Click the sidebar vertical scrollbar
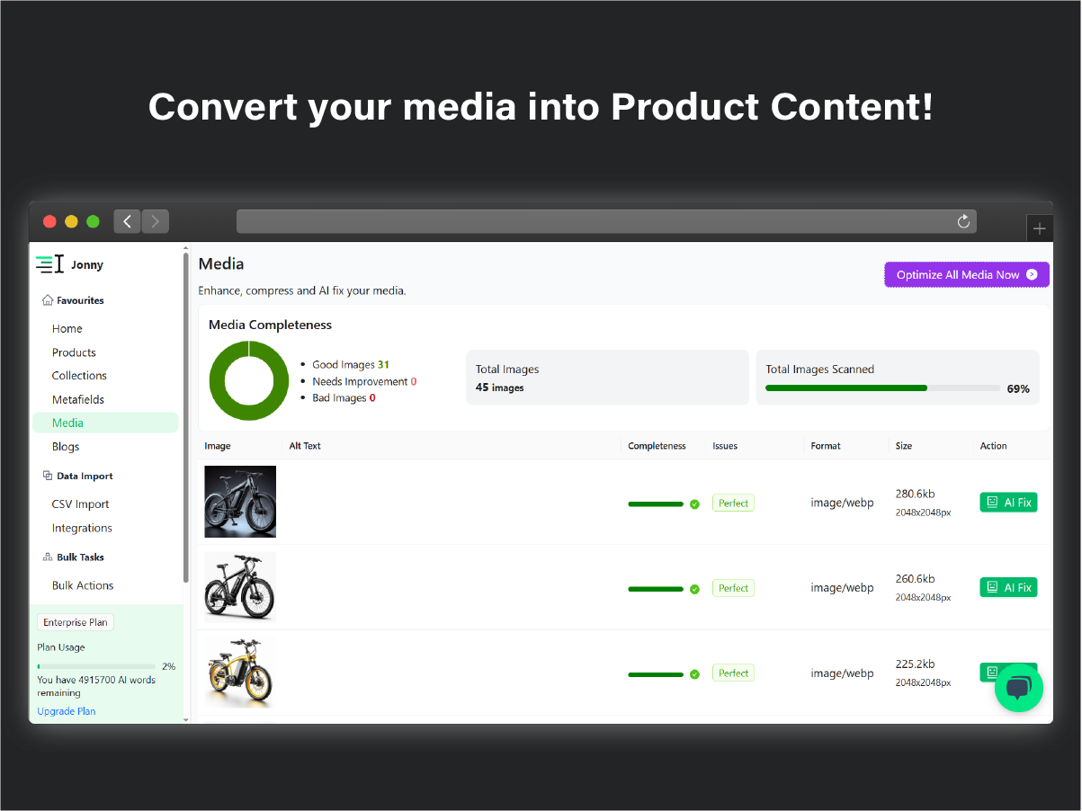Image resolution: width=1082 pixels, height=811 pixels. pyautogui.click(x=186, y=414)
